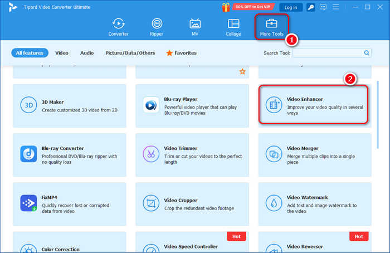Open the feedback chat icon
390x253 pixels.
click(x=323, y=7)
